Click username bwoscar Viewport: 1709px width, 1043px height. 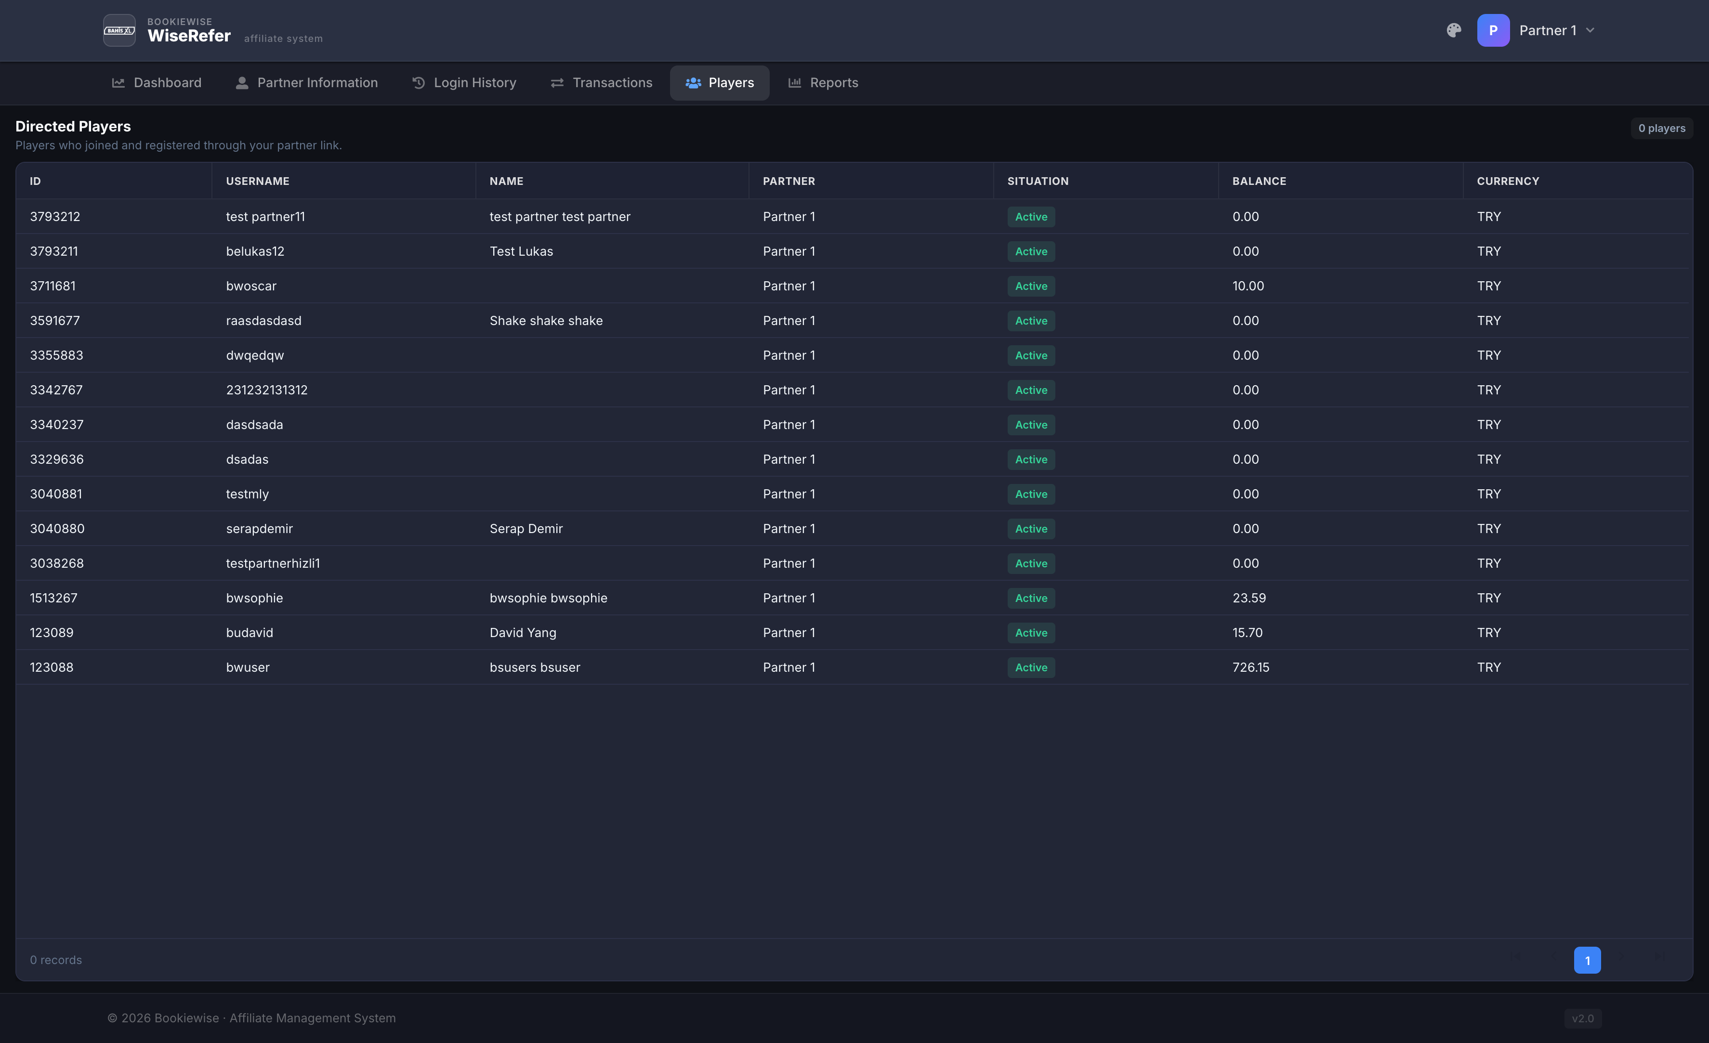(251, 286)
